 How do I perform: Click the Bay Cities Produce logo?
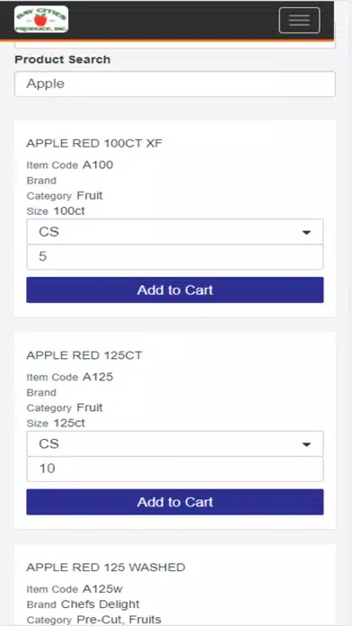point(41,19)
